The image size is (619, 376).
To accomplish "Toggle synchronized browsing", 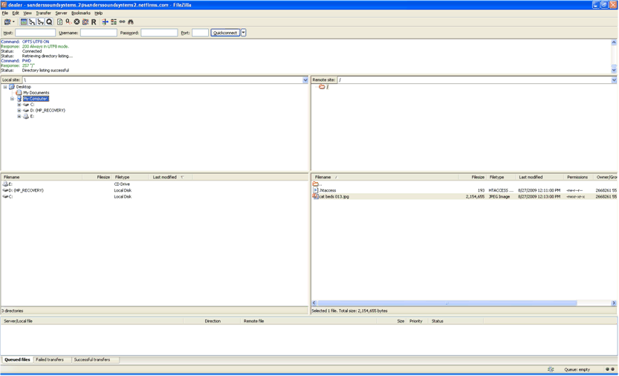I will (x=122, y=22).
